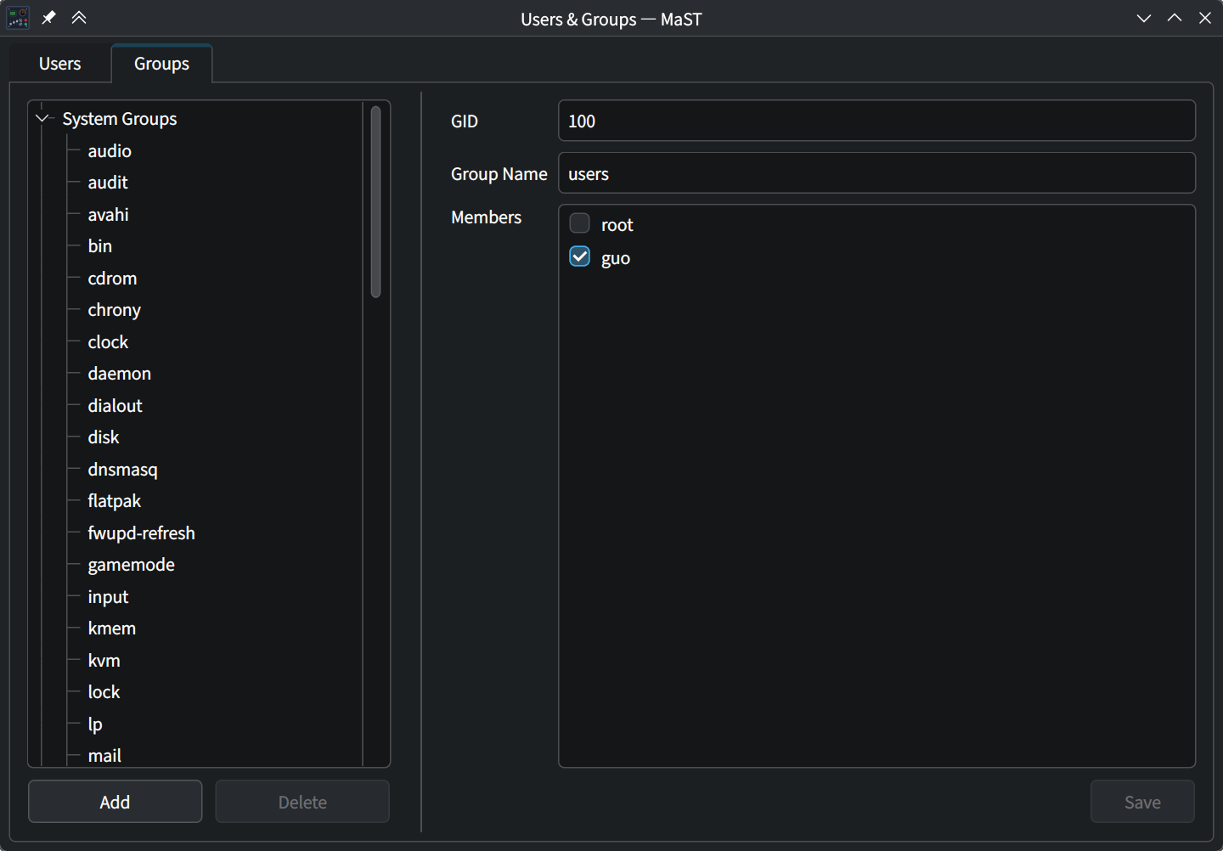Select the audit group

108,183
